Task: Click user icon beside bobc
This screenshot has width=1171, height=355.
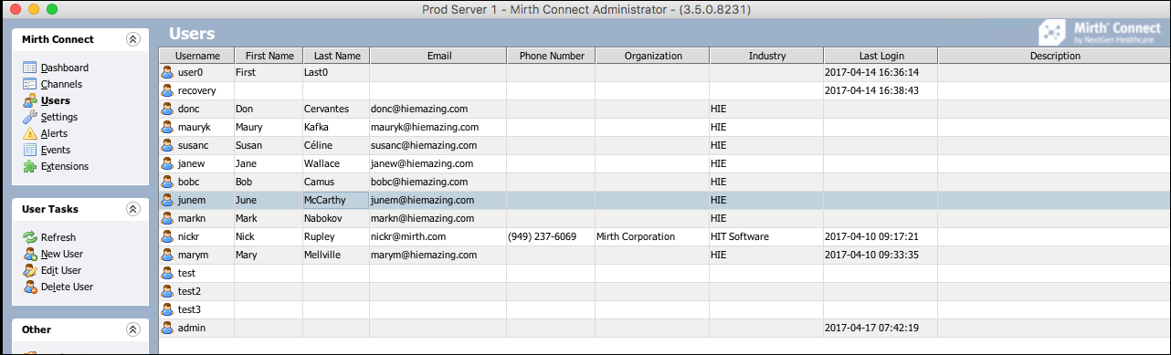Action: point(167,182)
